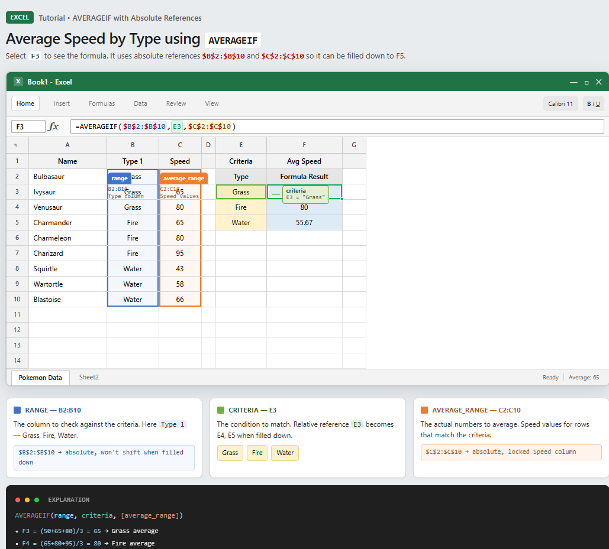Screen dimensions: 609x549
Task: Switch to the Review ribbon tab
Action: coord(176,103)
